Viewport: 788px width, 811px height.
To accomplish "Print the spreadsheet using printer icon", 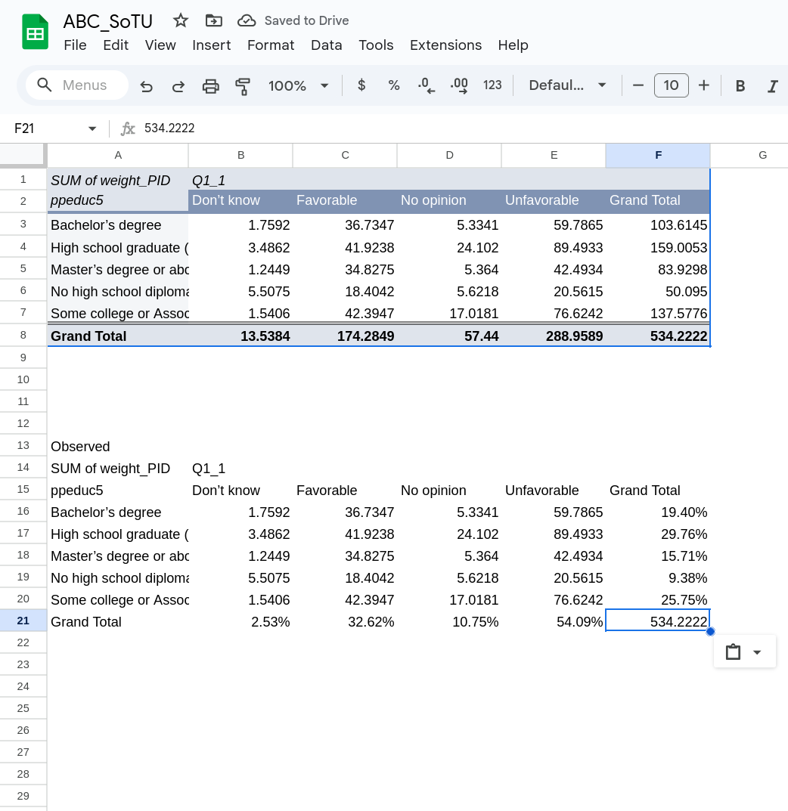I will 210,86.
